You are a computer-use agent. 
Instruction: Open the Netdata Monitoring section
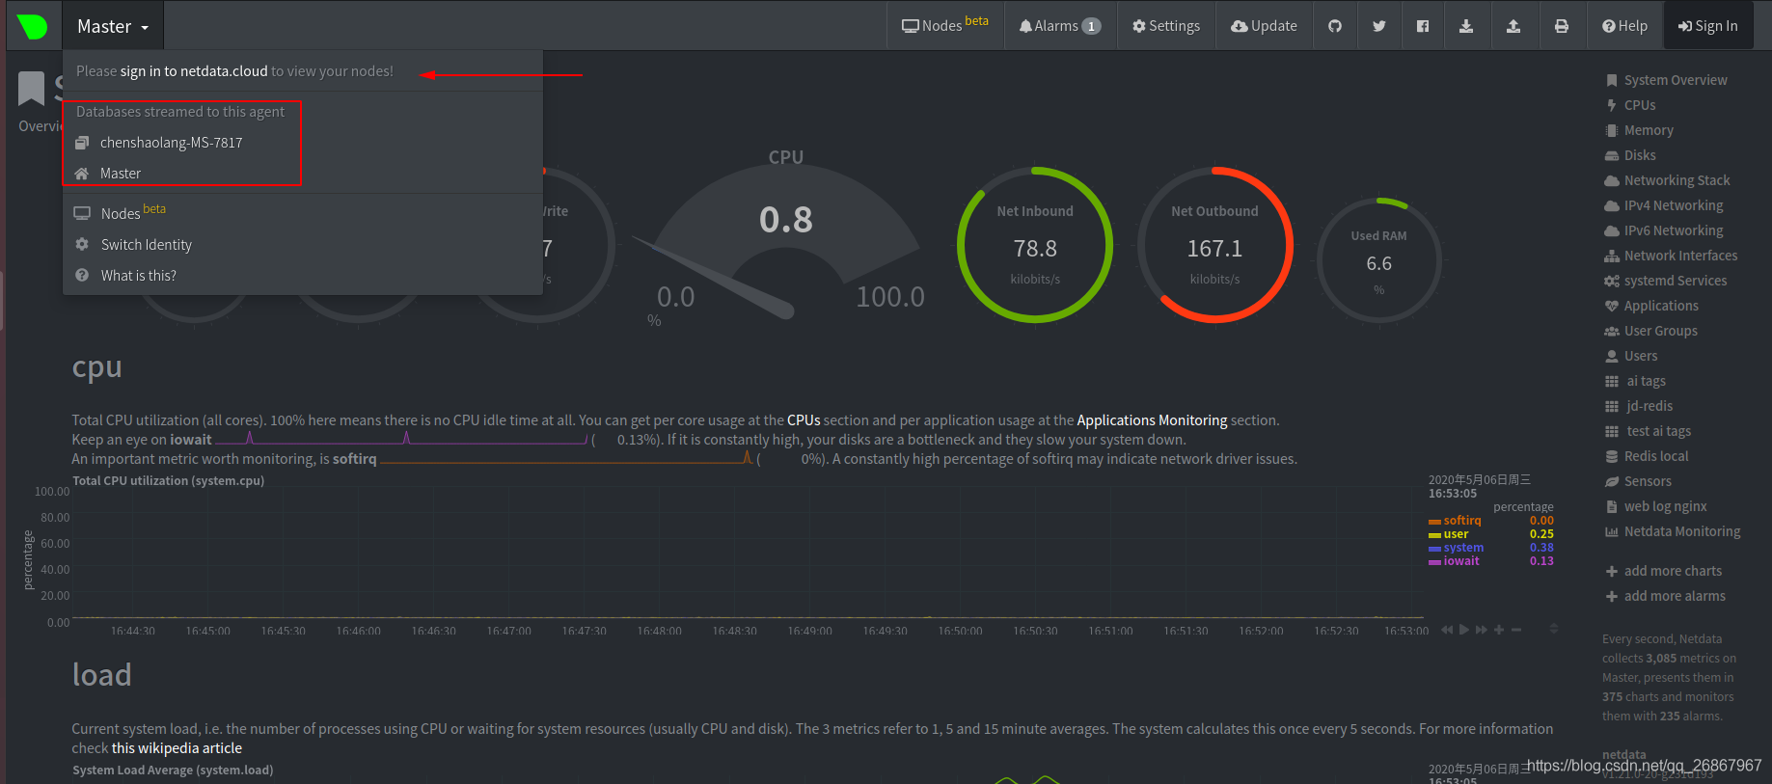[1682, 531]
